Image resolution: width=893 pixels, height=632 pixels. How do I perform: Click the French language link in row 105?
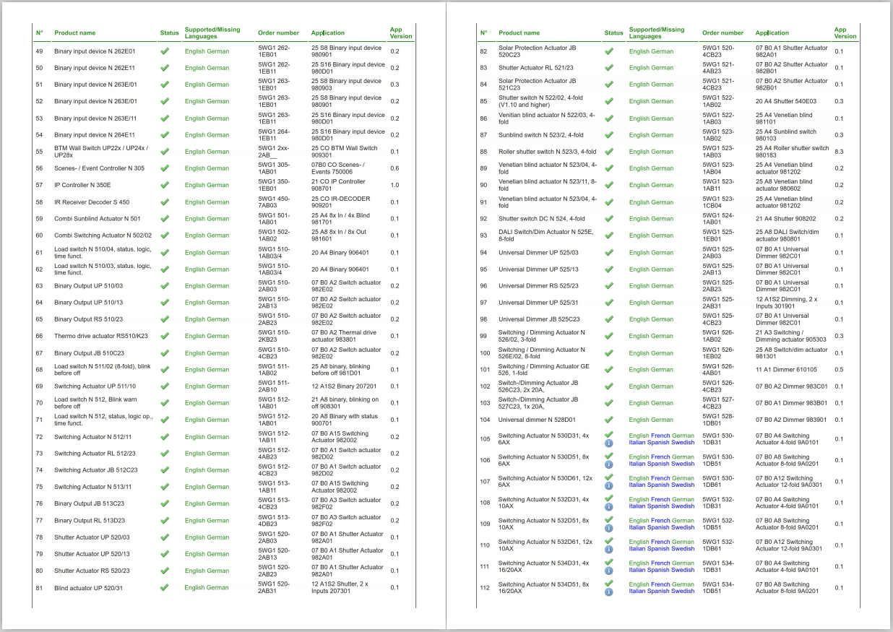pos(660,436)
